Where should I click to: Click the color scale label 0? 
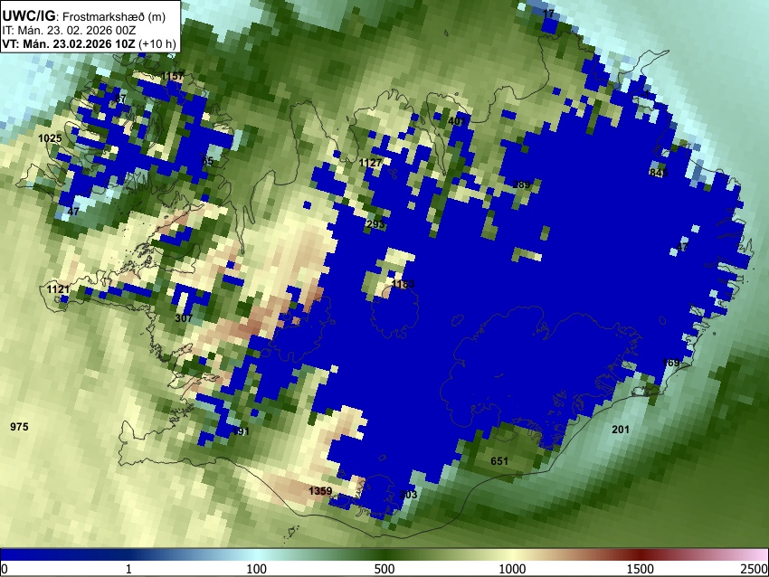[x=5, y=569]
